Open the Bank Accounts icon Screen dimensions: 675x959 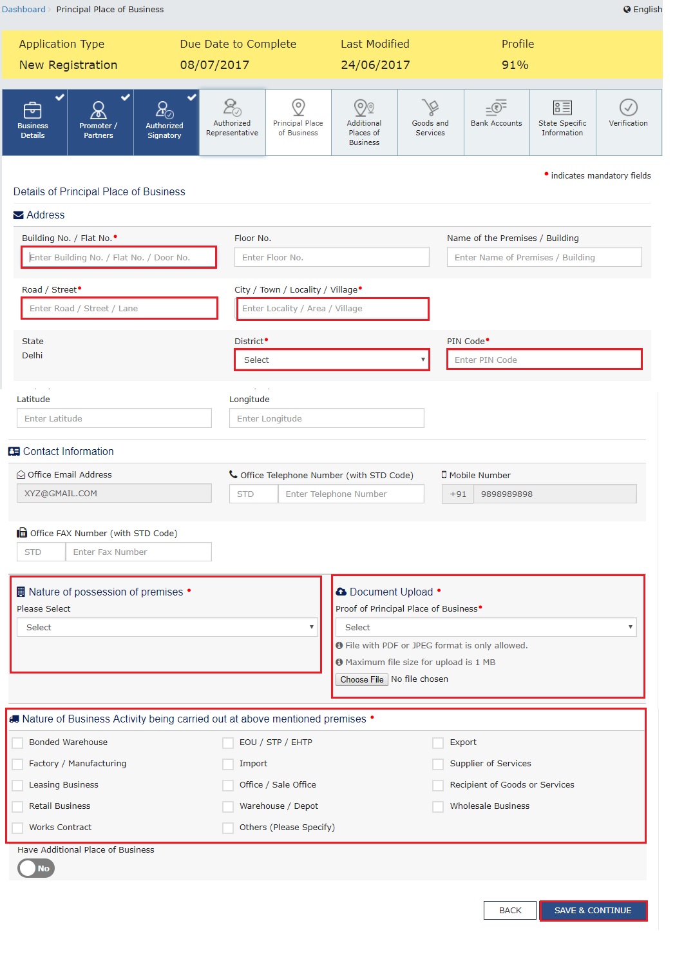point(497,107)
